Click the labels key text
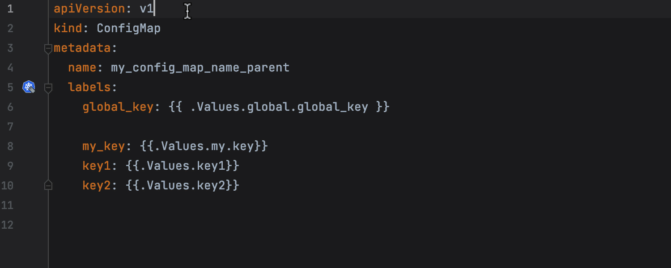671x268 pixels. pyautogui.click(x=89, y=88)
